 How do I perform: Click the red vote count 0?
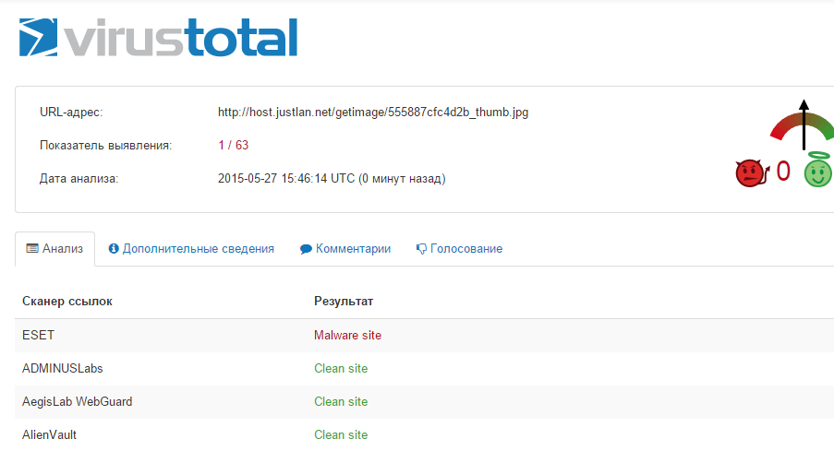coord(783,172)
